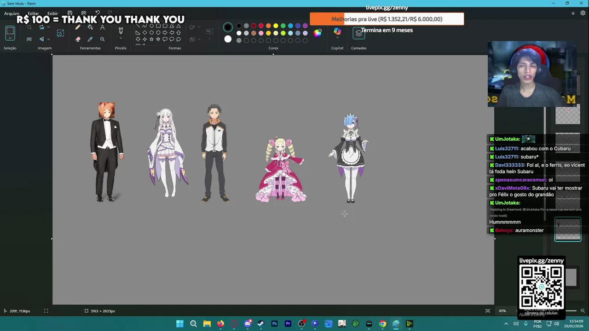Select the Color picker eyedropper tool
Screen dimensions: 589x331
[x=90, y=39]
